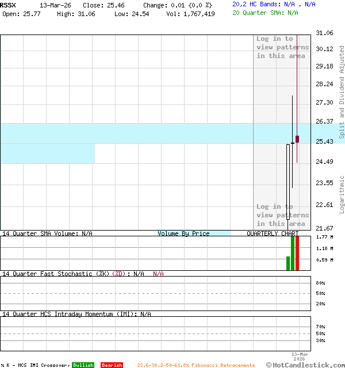Click the red latest-quarter candlestick body
This screenshot has height=368, width=345.
click(297, 139)
